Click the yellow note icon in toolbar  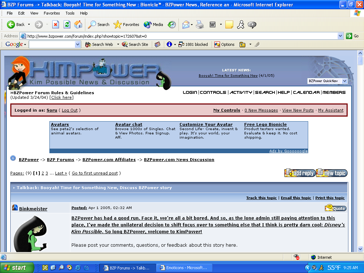(x=229, y=25)
